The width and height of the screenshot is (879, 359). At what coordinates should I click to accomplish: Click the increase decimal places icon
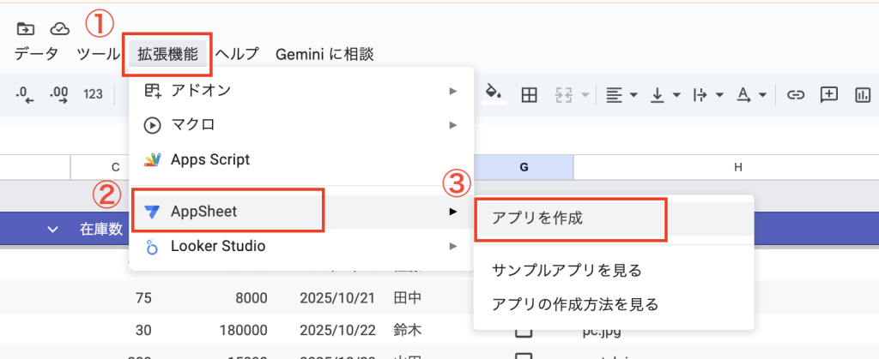pos(59,94)
